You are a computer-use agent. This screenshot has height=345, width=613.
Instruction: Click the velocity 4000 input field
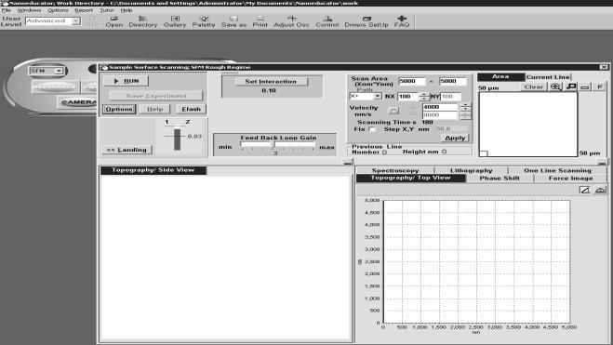440,107
